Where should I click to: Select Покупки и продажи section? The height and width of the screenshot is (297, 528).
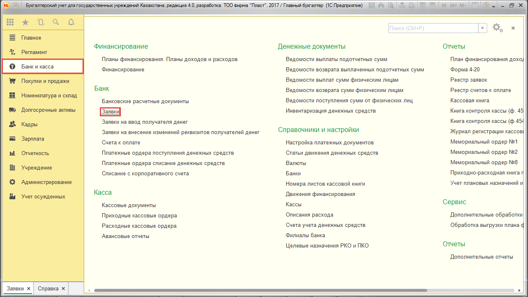tap(45, 81)
